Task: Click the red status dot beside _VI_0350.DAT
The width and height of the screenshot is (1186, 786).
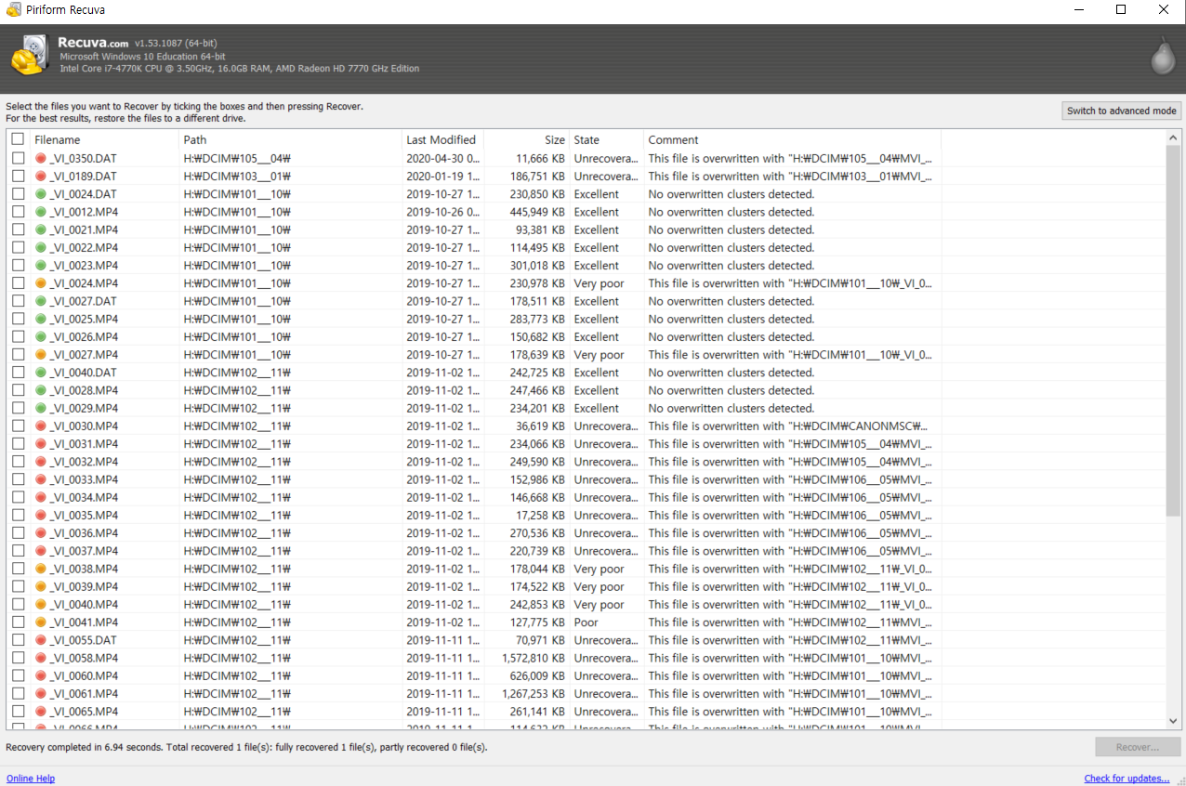Action: 41,158
